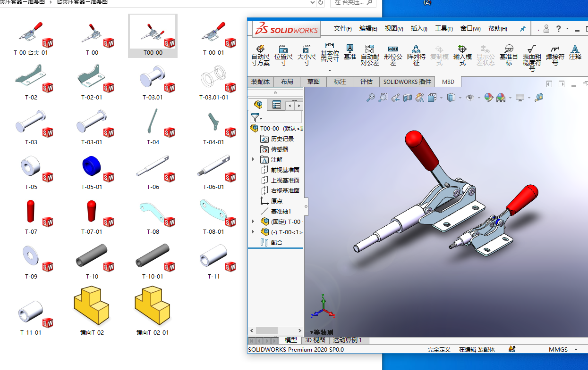Click the pin icon next to Help menu
This screenshot has height=370, width=588.
522,29
